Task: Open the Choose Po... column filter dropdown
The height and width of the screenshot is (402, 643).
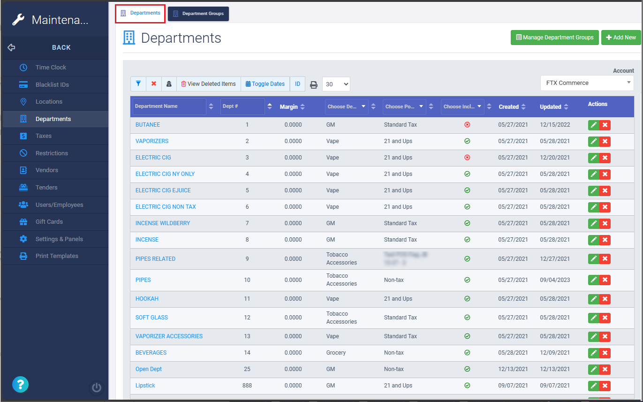Action: (404, 106)
